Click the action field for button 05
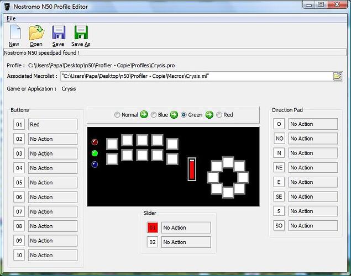Viewport: 351px width, 276px height. (x=52, y=183)
